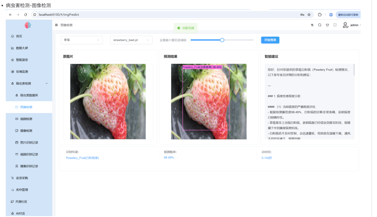The width and height of the screenshot is (377, 217).
Task: Open 开源社区 in the sidebar
Action: pyautogui.click(x=29, y=202)
